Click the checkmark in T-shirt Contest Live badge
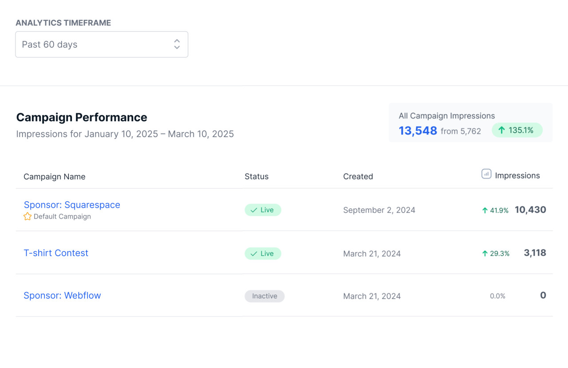 coord(254,254)
